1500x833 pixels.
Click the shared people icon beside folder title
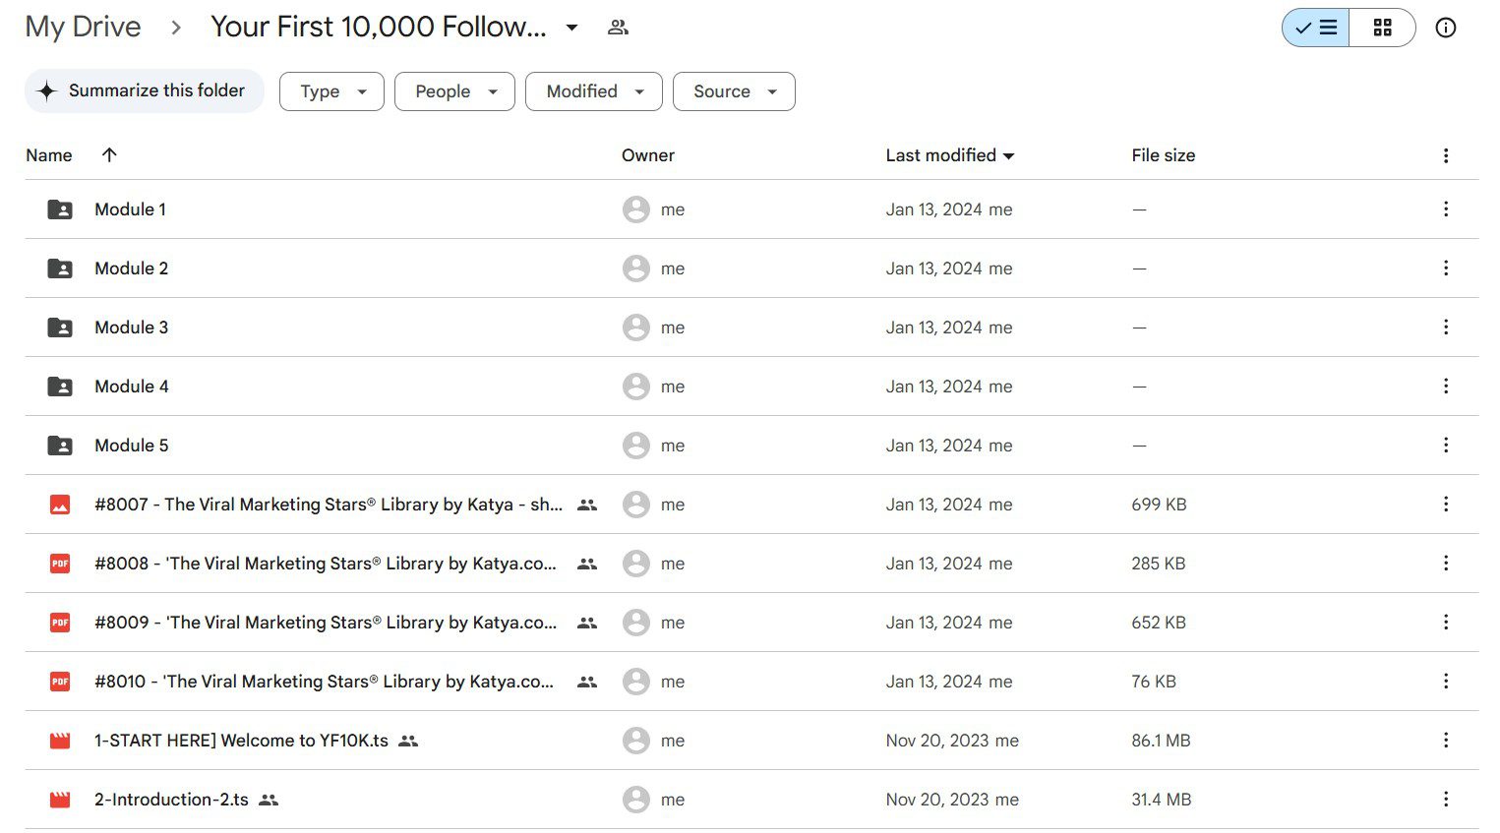click(618, 28)
